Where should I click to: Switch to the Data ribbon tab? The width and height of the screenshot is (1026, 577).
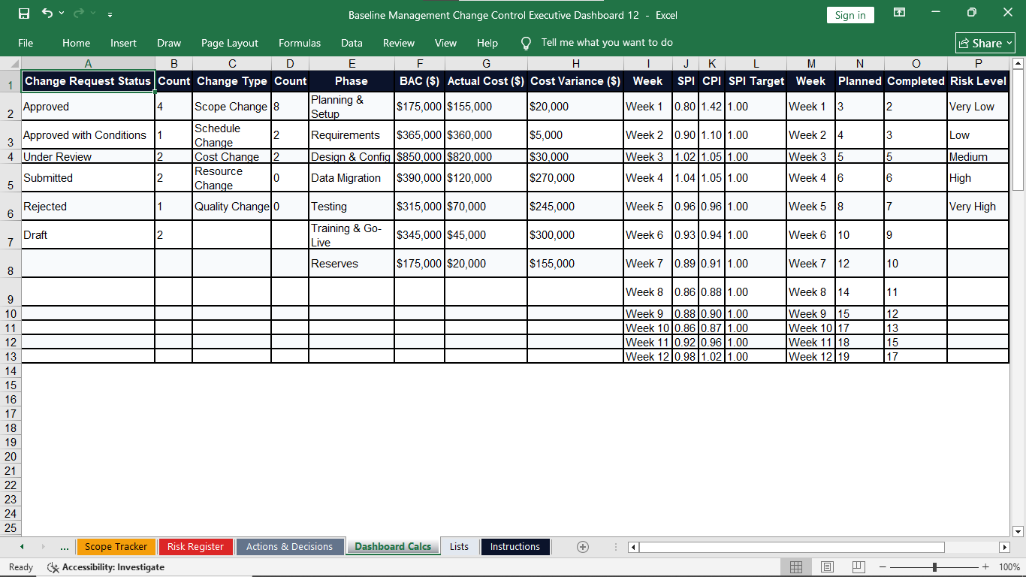pyautogui.click(x=352, y=43)
